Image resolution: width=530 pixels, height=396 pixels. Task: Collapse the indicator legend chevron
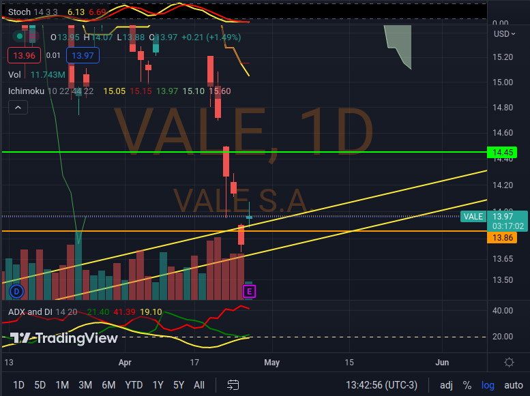18,108
